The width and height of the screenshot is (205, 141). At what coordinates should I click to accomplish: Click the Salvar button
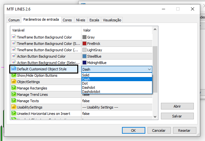(177, 116)
